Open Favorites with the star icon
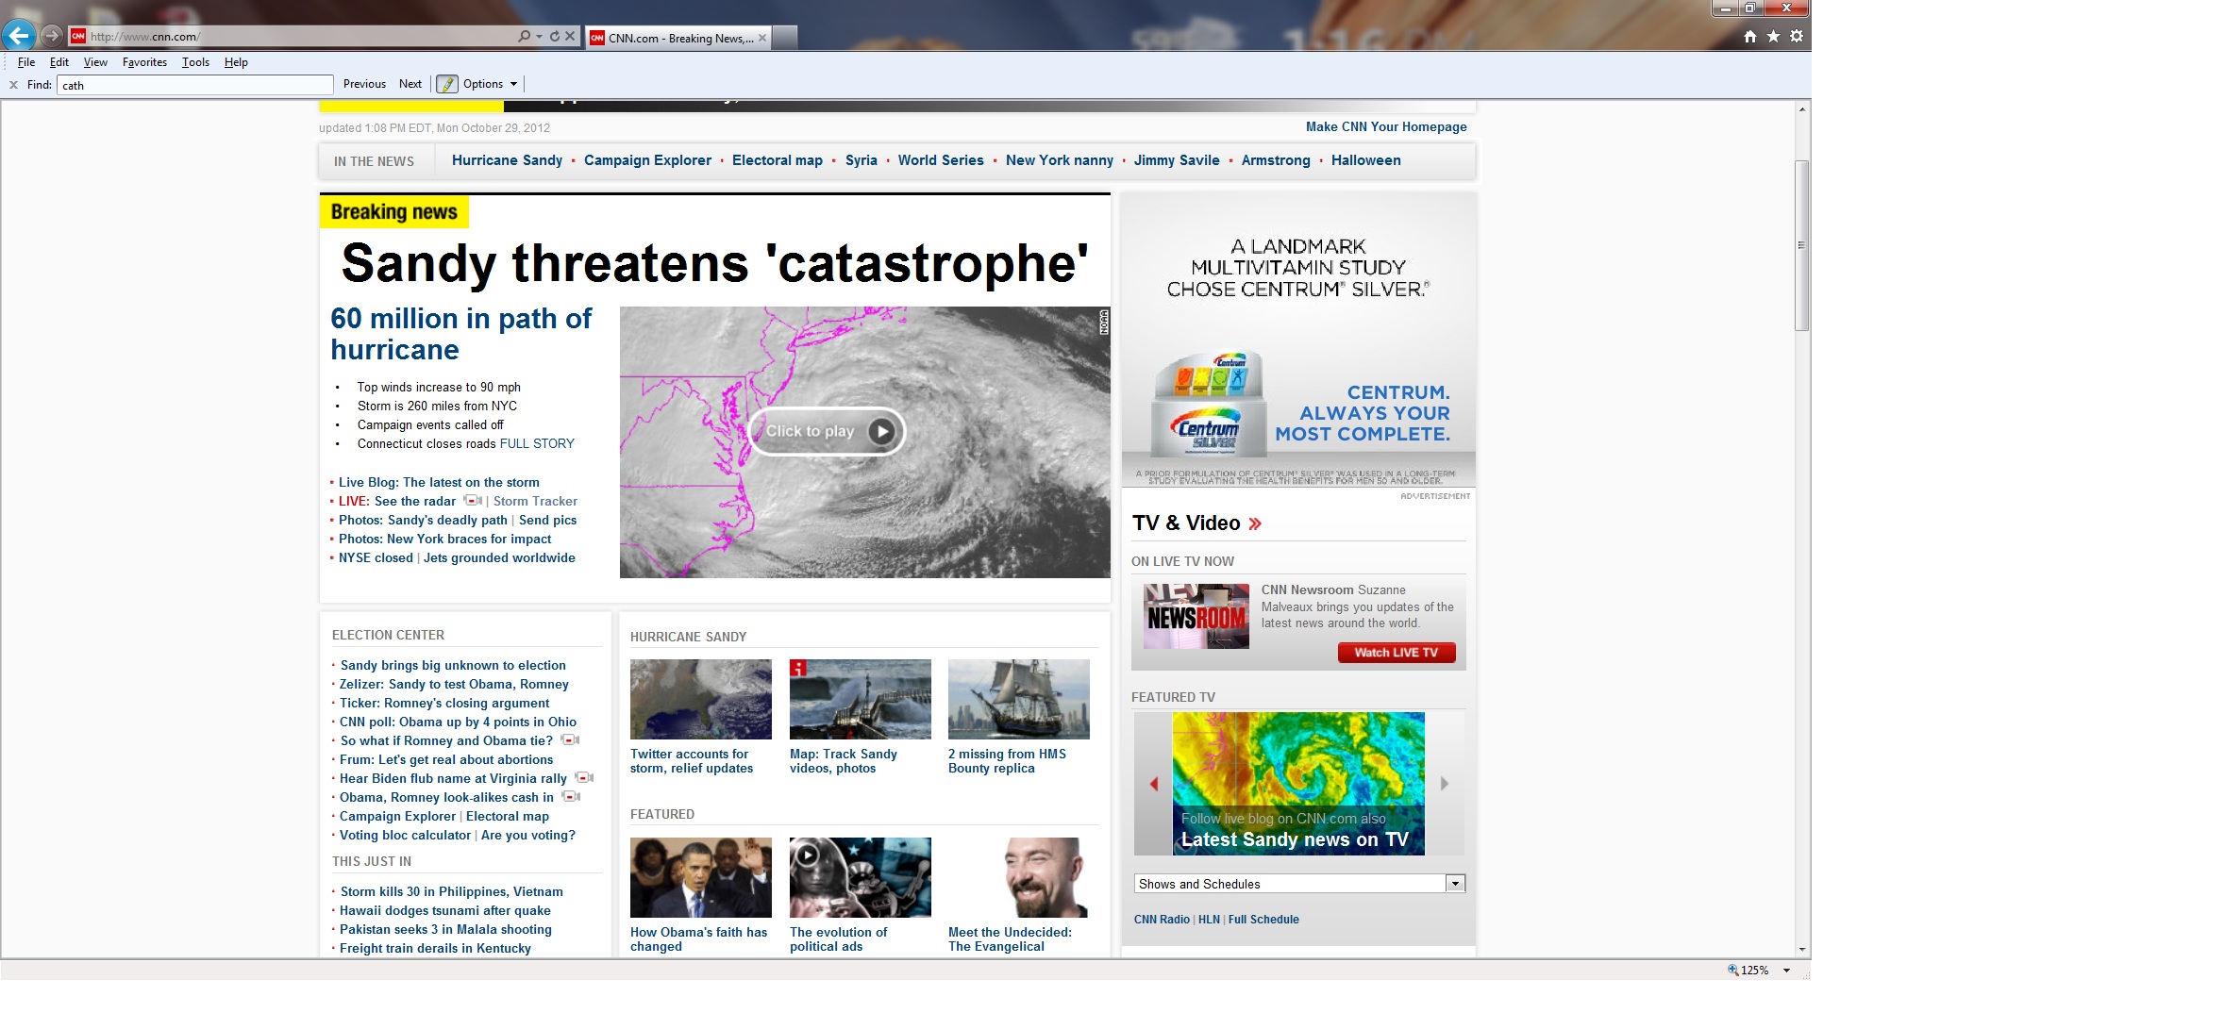Screen dimensions: 2225x1013 (x=1773, y=37)
